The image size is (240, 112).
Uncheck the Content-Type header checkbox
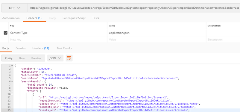click(5, 33)
